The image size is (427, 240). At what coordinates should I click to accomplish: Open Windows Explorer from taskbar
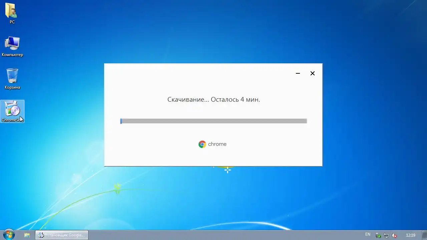tap(27, 235)
